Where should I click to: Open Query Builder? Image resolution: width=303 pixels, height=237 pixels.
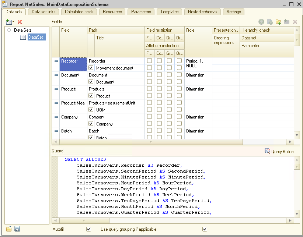pyautogui.click(x=284, y=151)
